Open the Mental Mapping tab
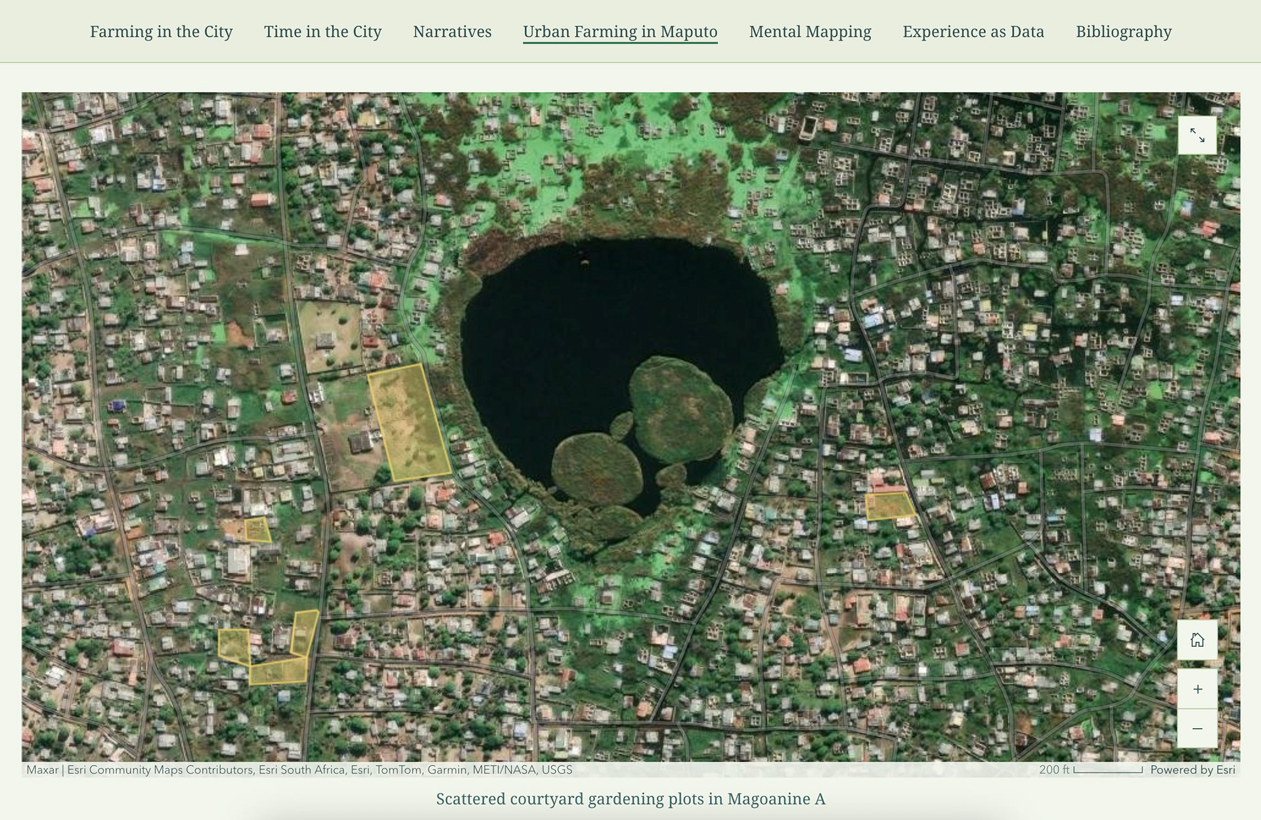This screenshot has width=1261, height=820. pyautogui.click(x=809, y=32)
